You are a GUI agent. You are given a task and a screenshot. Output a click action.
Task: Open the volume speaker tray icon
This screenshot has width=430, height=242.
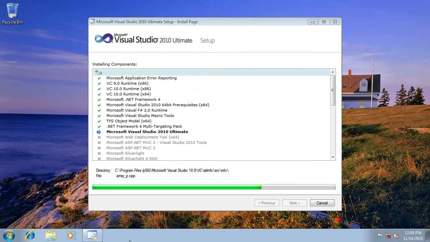coord(396,236)
